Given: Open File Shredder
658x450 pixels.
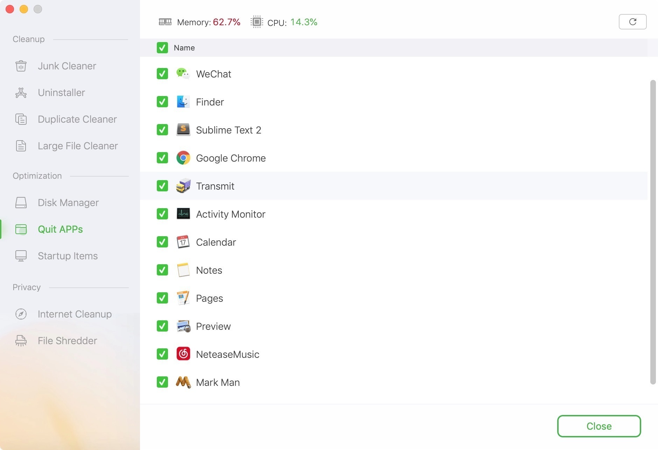Looking at the screenshot, I should [x=67, y=341].
